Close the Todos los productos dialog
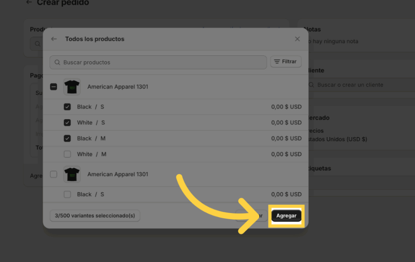Image resolution: width=415 pixels, height=262 pixels. [297, 39]
